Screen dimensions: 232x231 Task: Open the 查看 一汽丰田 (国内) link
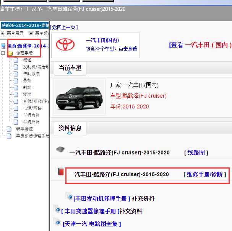200,45
